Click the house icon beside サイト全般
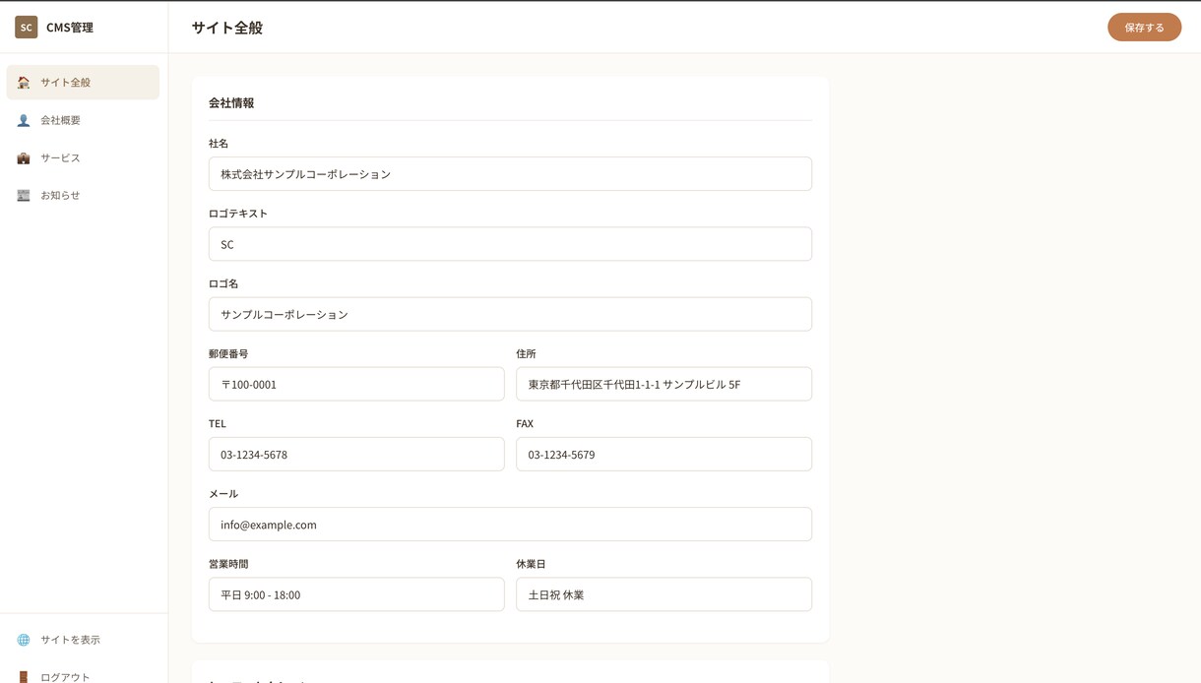This screenshot has width=1201, height=683. [x=24, y=83]
